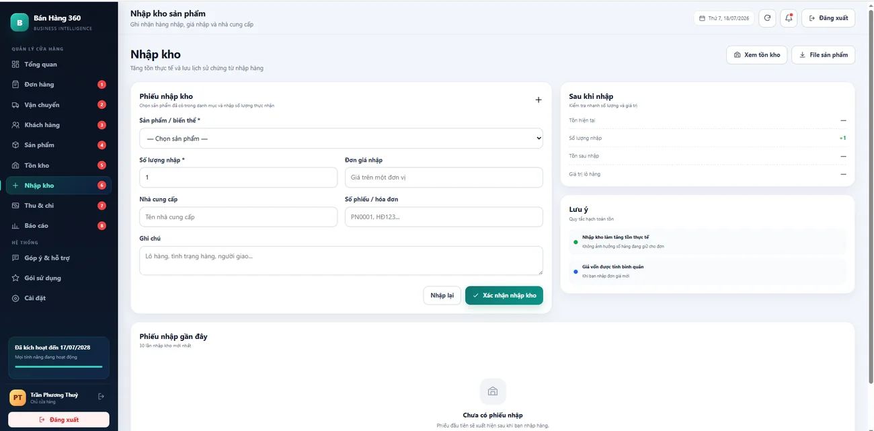Click the Nhập lại button
The image size is (874, 431).
coord(442,296)
